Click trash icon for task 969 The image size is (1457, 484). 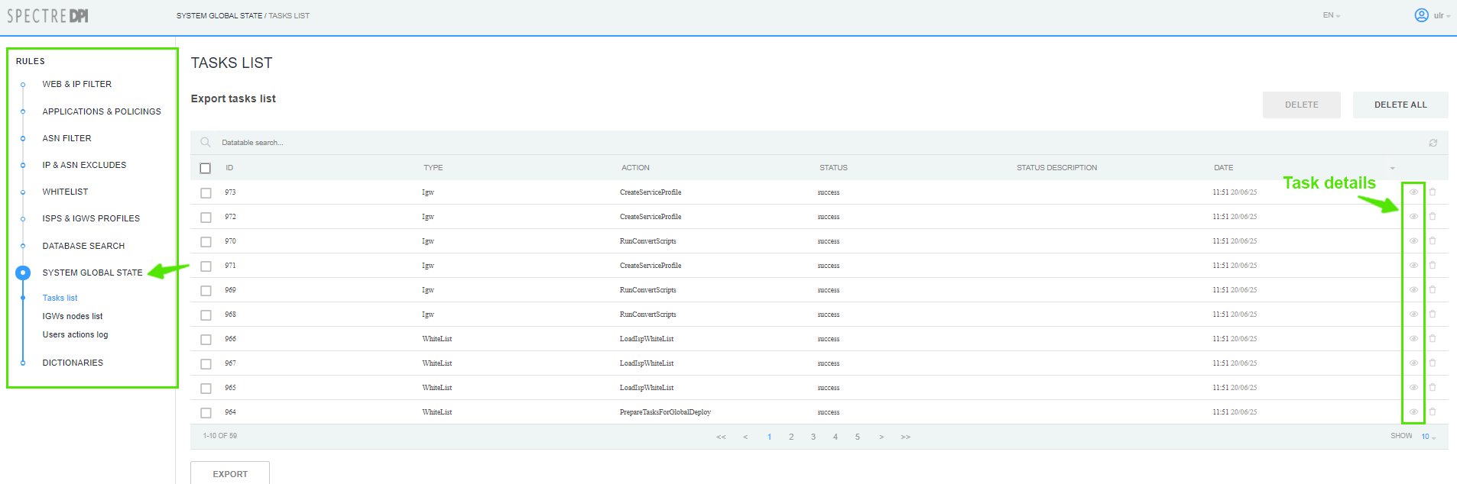pyautogui.click(x=1433, y=290)
